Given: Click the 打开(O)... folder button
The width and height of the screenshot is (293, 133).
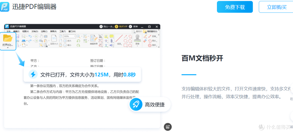Looking at the screenshot, I should 8,41.
